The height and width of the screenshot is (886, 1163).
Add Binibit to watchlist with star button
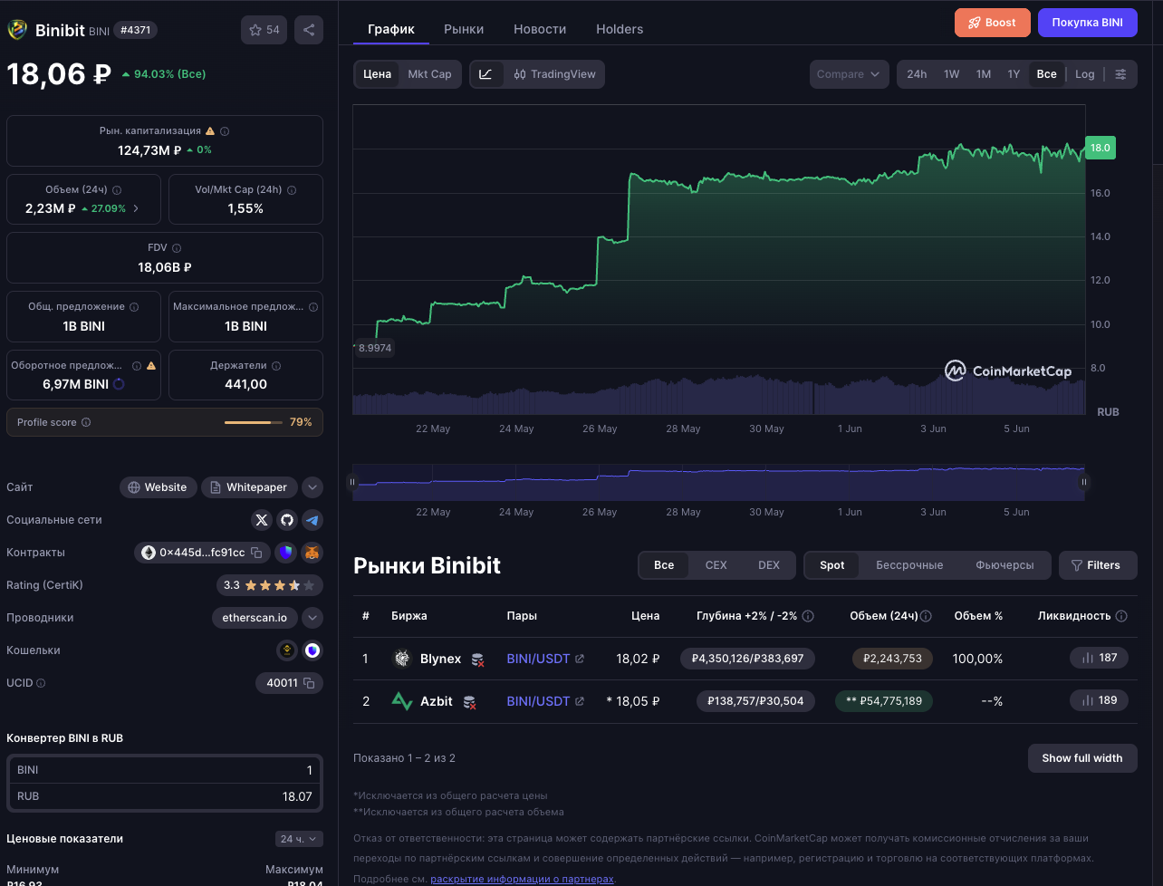tap(264, 30)
